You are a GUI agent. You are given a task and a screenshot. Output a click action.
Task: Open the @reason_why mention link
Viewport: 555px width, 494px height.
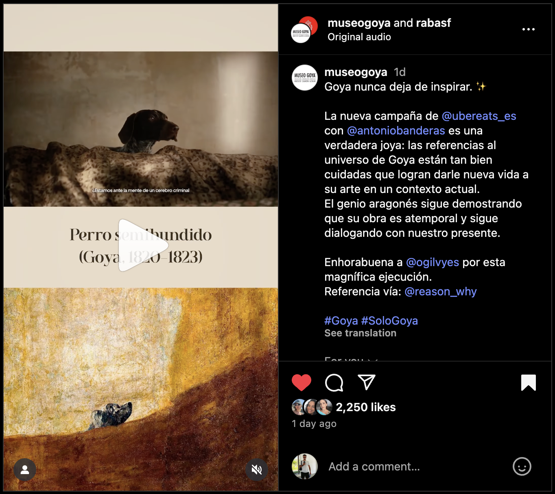[x=441, y=291]
